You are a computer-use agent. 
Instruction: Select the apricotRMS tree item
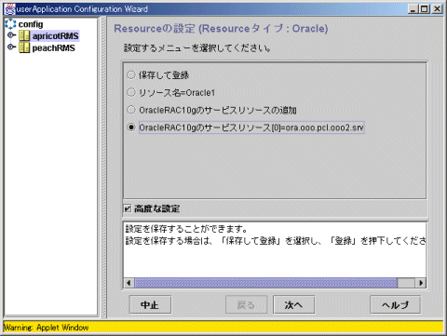[x=55, y=36]
